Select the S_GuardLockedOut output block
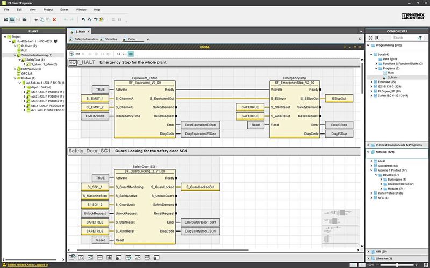This screenshot has width=430, height=268. (200, 187)
